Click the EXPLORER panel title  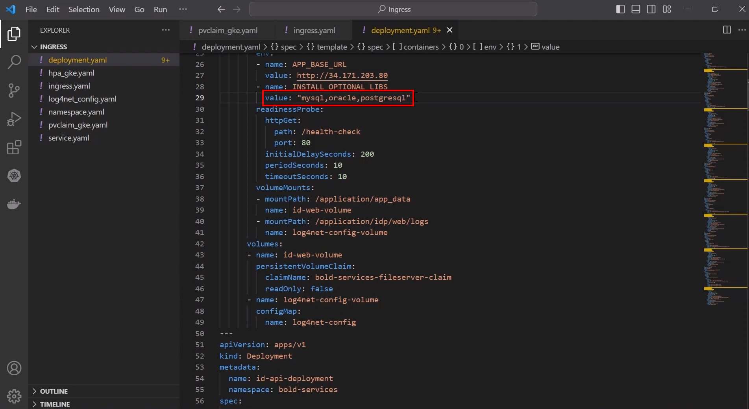55,30
